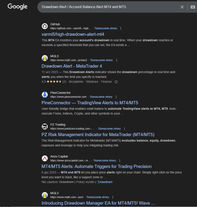The height and width of the screenshot is (207, 197).
Task: Clear the search query with the X icon
Action: pyautogui.click(x=182, y=7)
